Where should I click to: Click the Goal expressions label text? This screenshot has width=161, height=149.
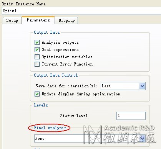coord(60,49)
